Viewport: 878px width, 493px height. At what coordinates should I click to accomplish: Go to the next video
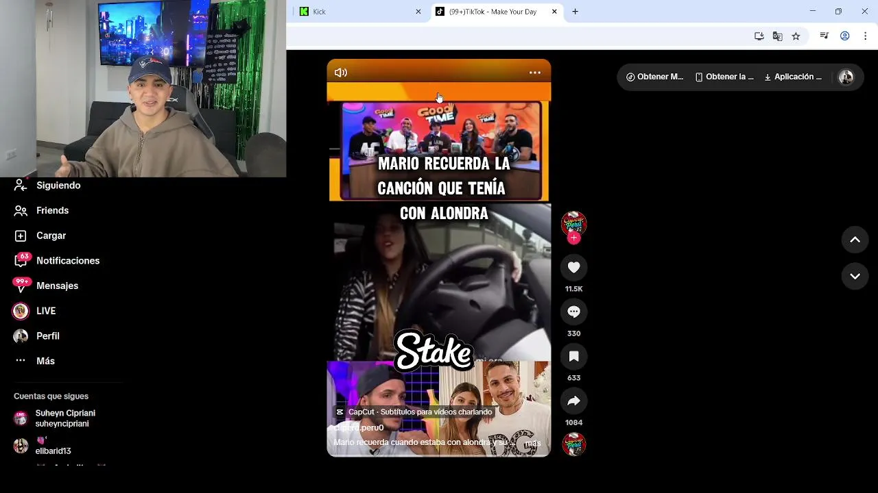(x=855, y=277)
